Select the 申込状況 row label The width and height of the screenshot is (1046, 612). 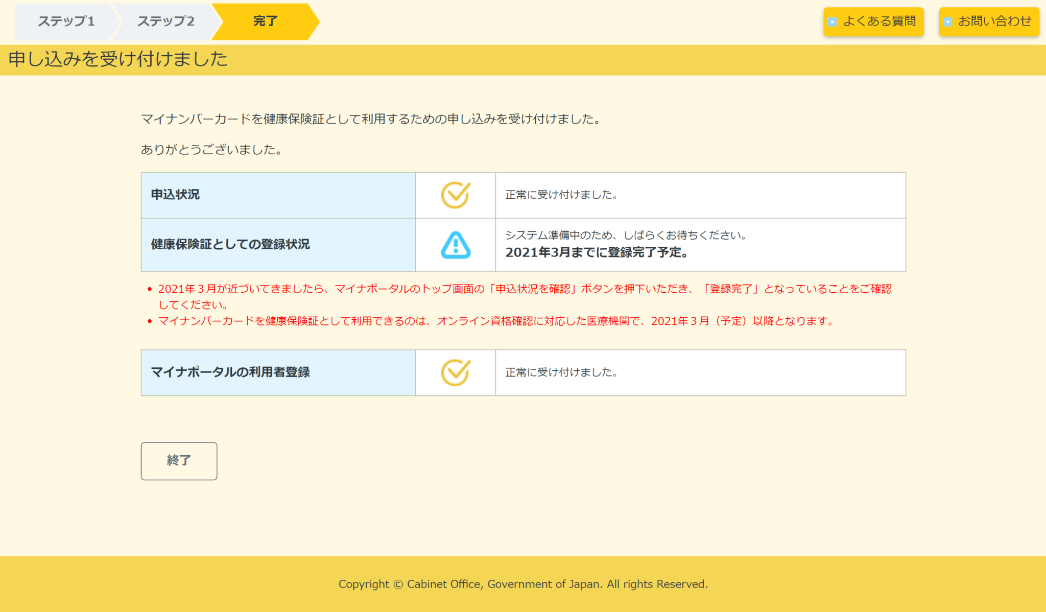click(175, 195)
